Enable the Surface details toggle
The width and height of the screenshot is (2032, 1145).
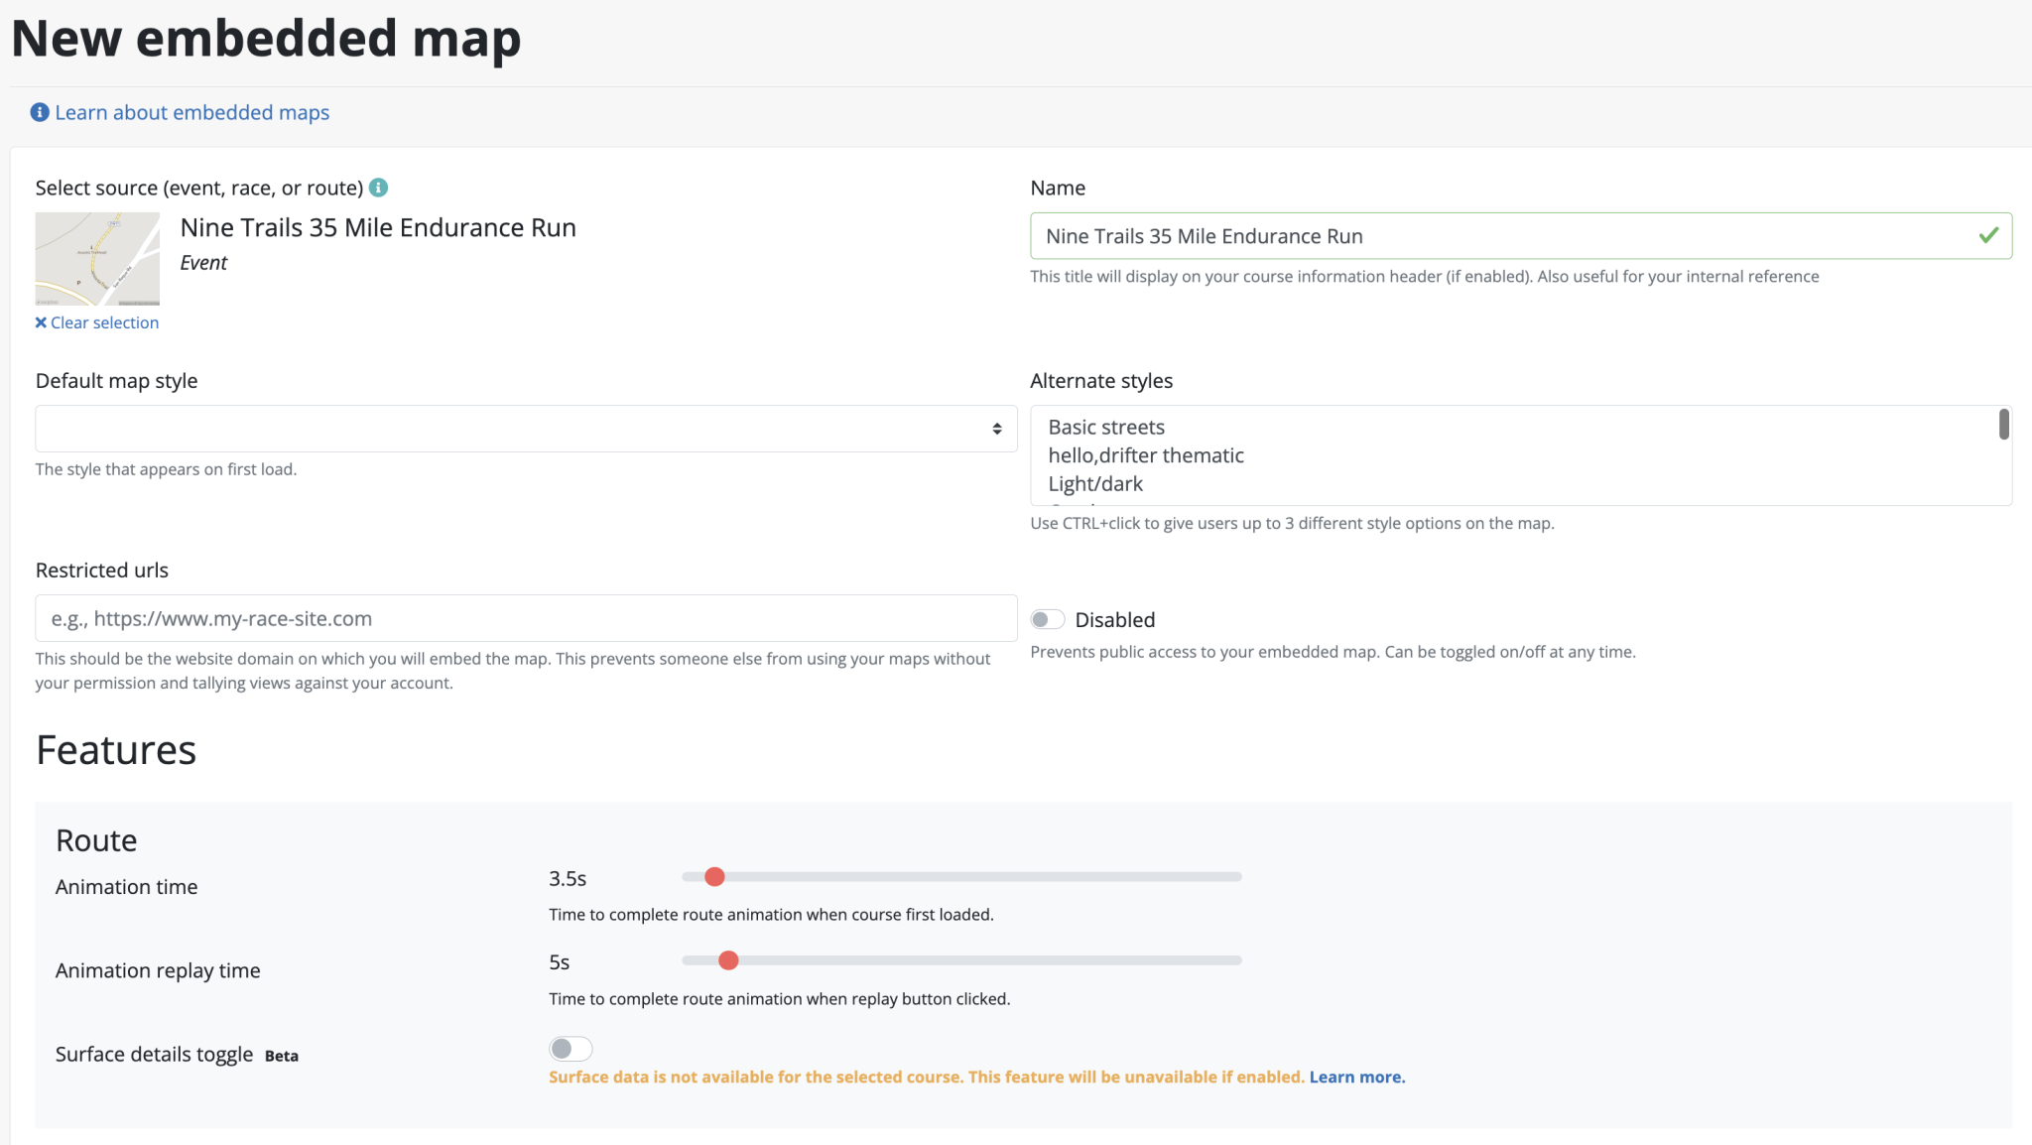571,1049
